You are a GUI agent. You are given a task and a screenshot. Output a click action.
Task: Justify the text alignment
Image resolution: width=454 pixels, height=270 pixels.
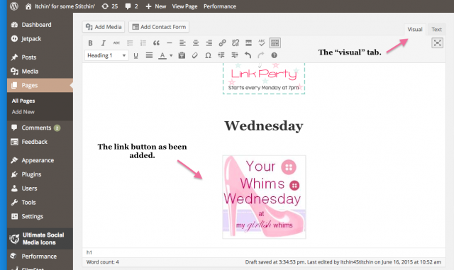(149, 55)
